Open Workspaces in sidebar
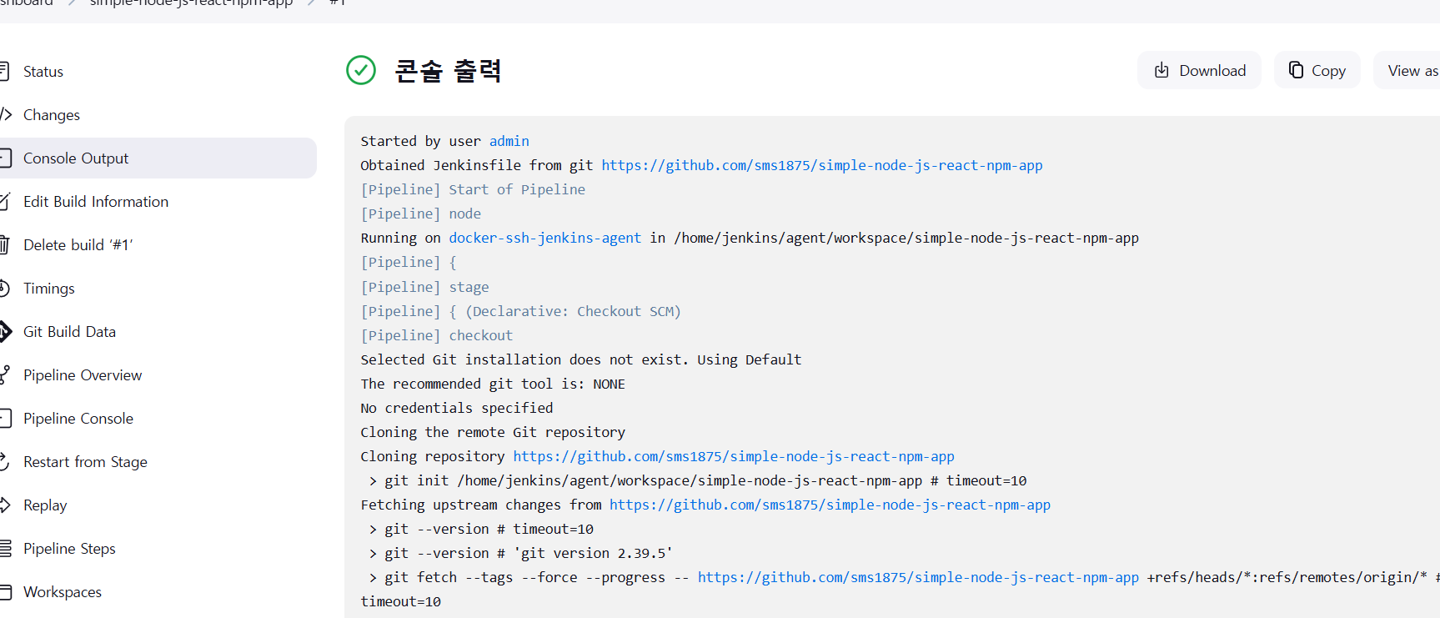1440x618 pixels. [63, 592]
